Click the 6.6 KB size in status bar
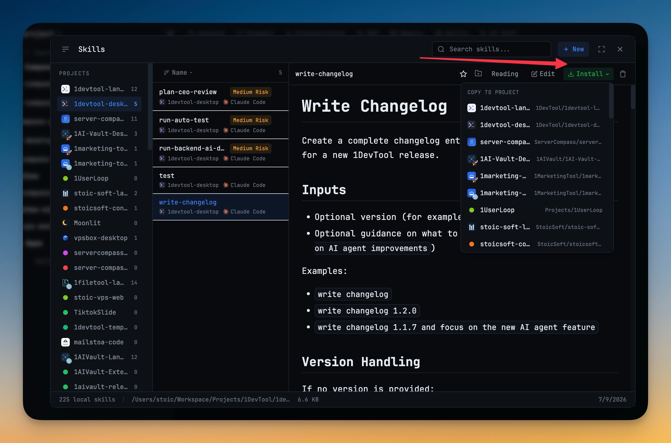 (x=308, y=399)
